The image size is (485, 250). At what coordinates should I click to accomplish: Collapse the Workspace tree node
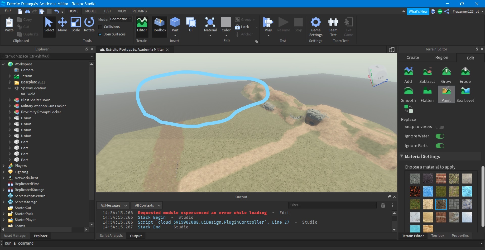[3, 64]
